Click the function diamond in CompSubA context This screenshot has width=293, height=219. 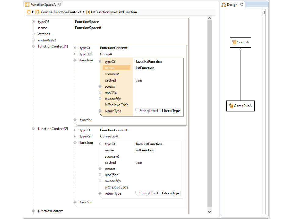point(75,142)
